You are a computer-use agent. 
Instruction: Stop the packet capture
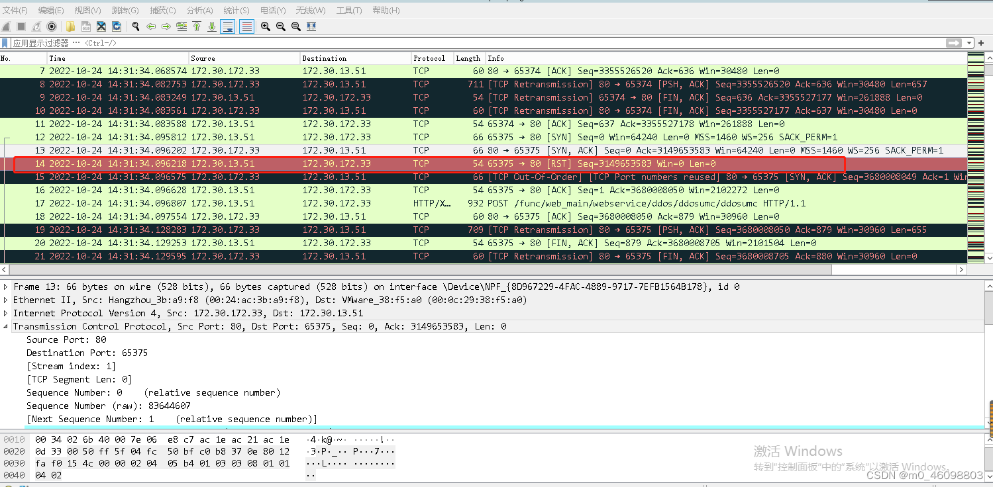(21, 26)
